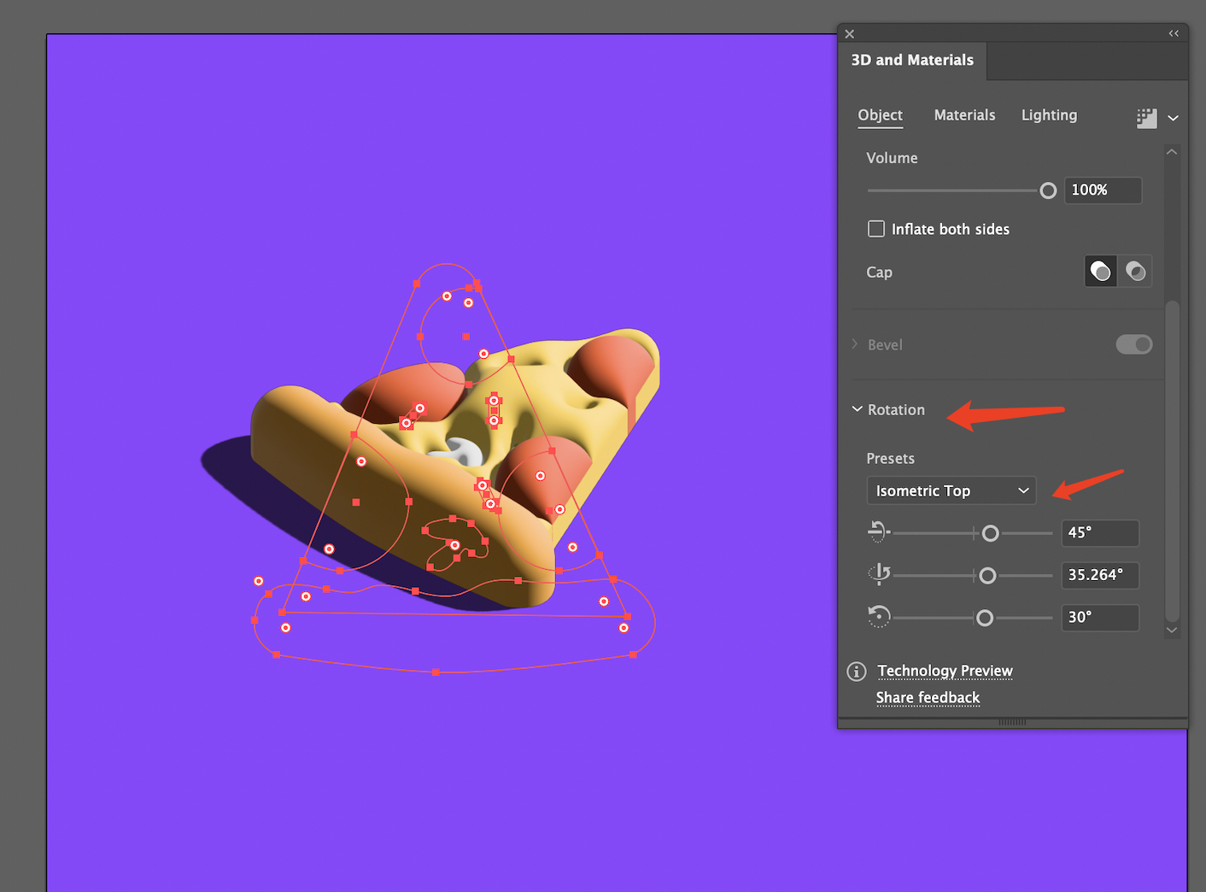Expand the Bevel section
The image size is (1206, 892).
click(x=856, y=344)
